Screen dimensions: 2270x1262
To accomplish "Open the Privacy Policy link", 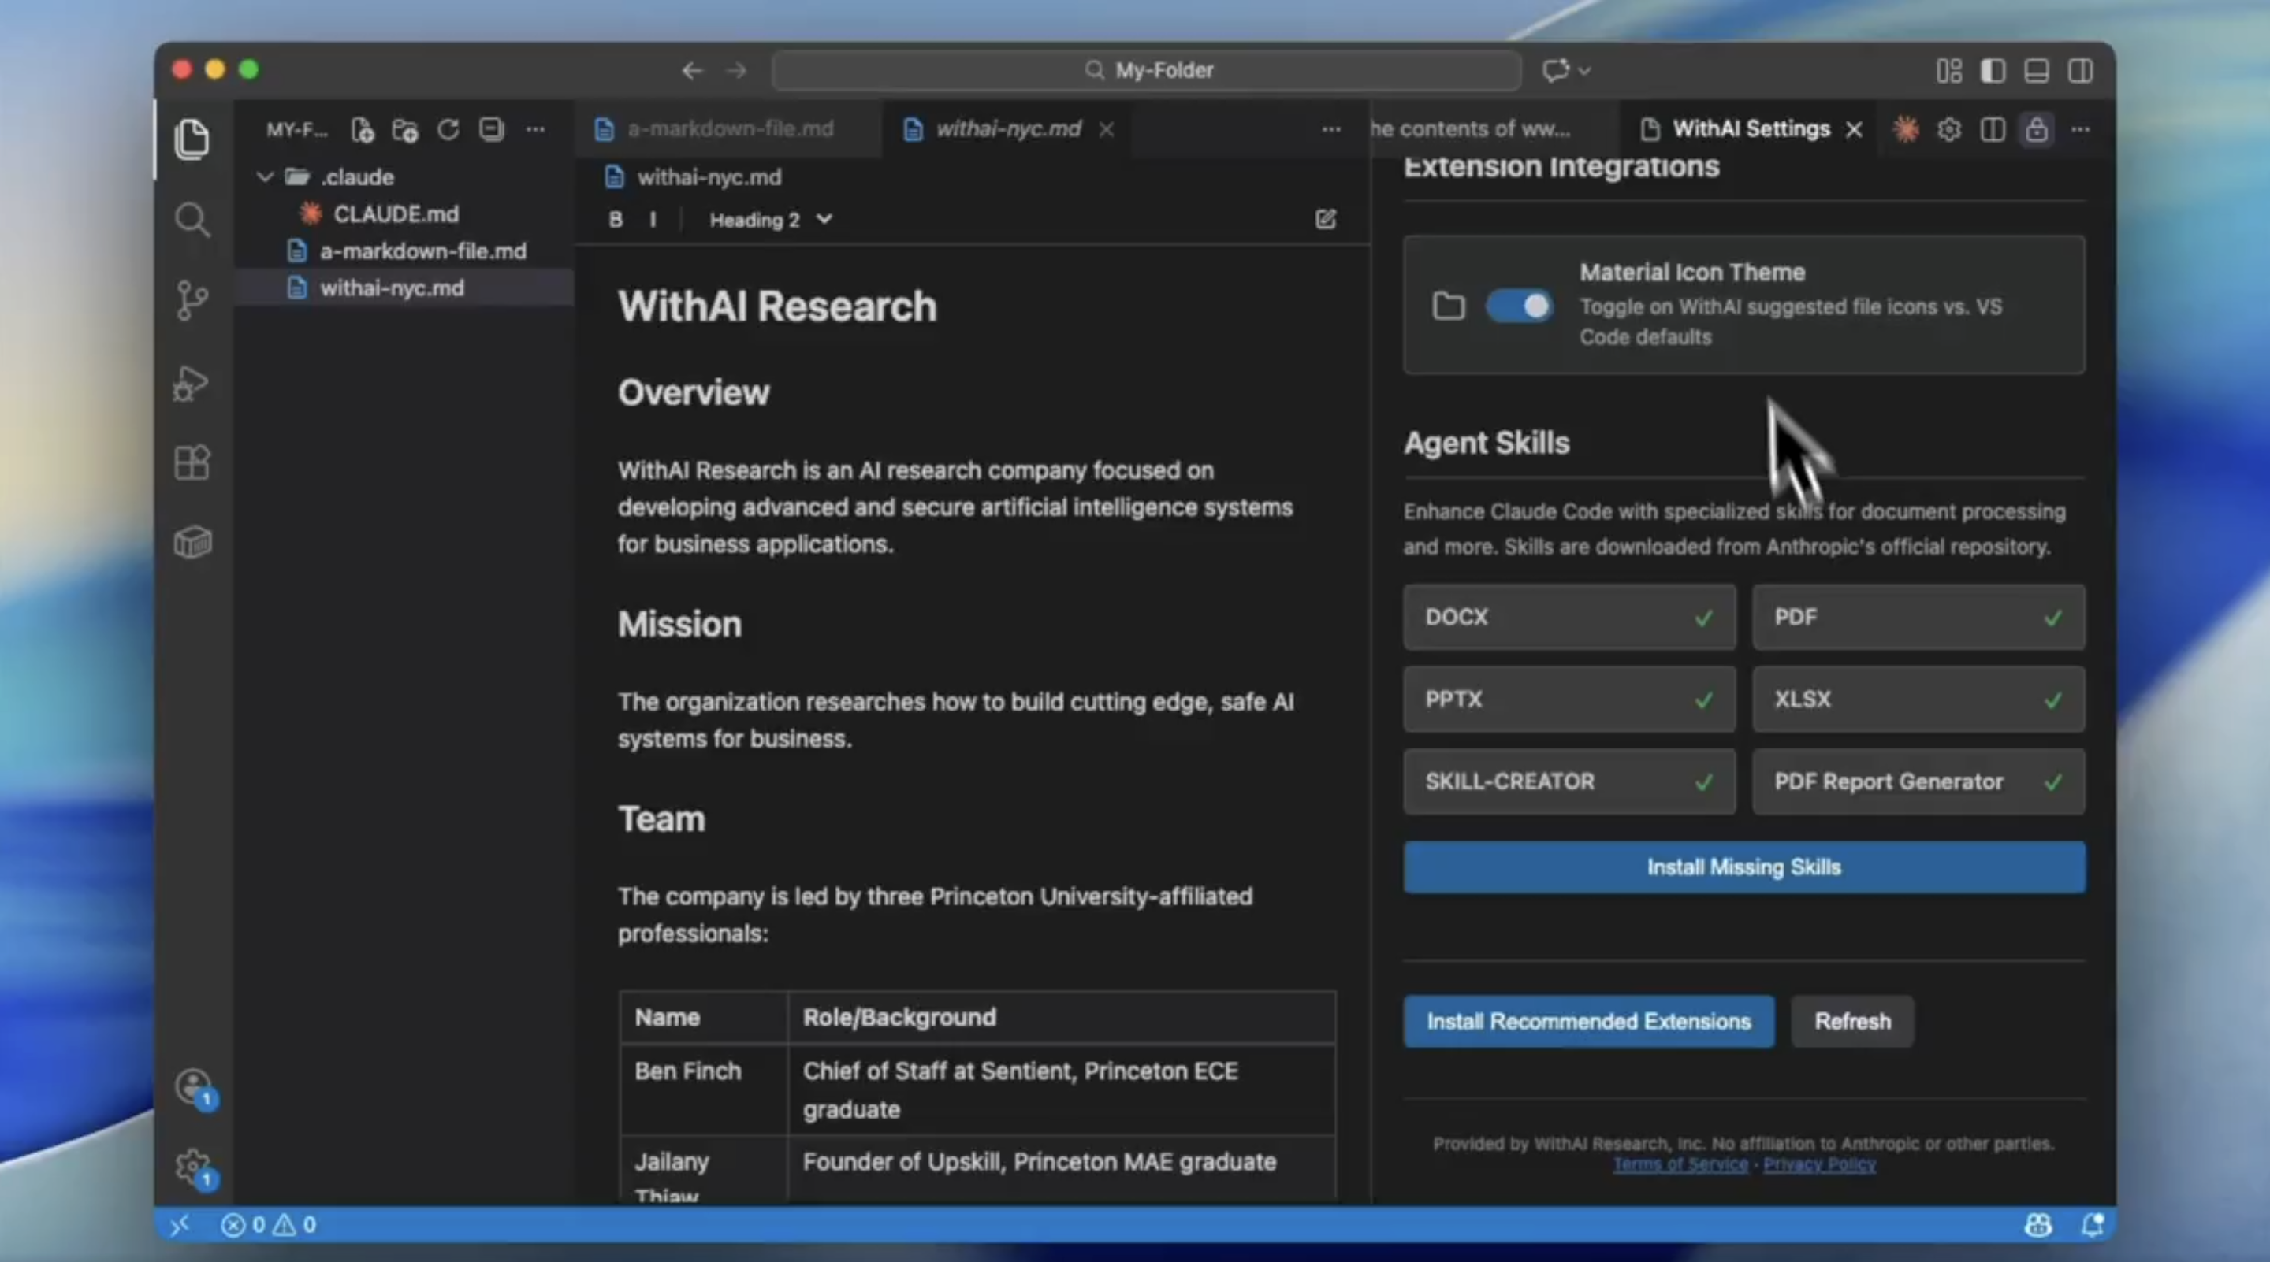I will click(1819, 1164).
